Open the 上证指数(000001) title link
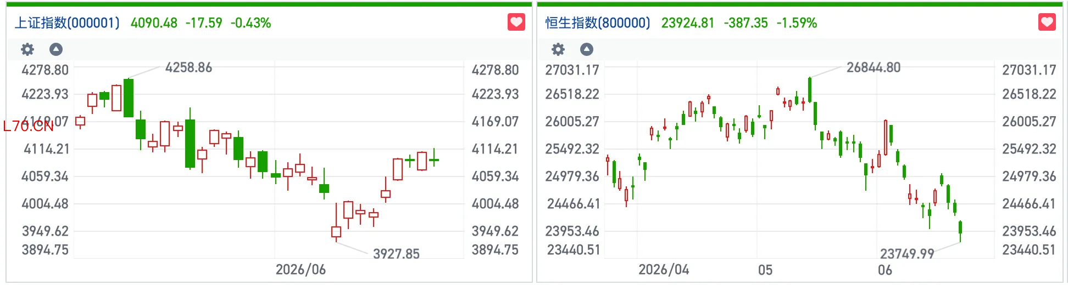This screenshot has height=285, width=1068. [x=67, y=23]
